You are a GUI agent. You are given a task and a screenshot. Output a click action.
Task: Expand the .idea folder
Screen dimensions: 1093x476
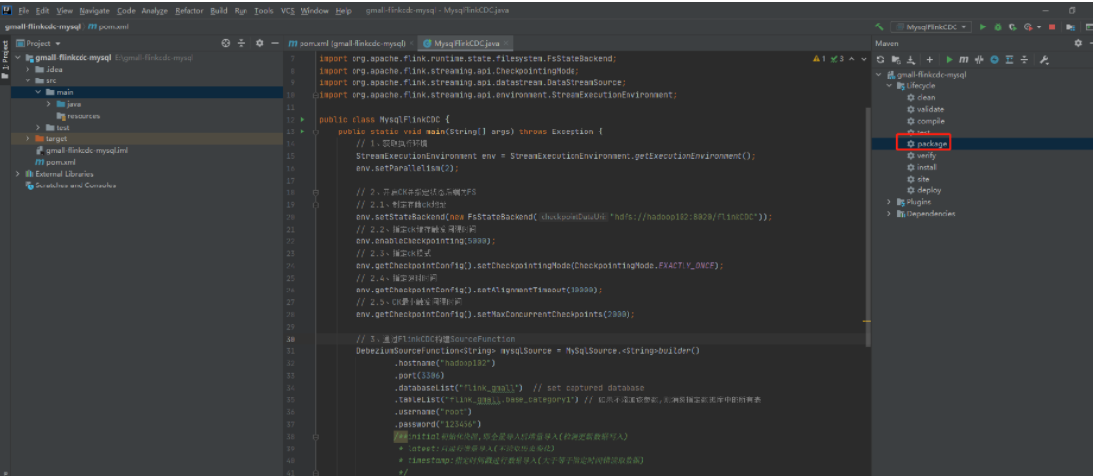[x=28, y=69]
